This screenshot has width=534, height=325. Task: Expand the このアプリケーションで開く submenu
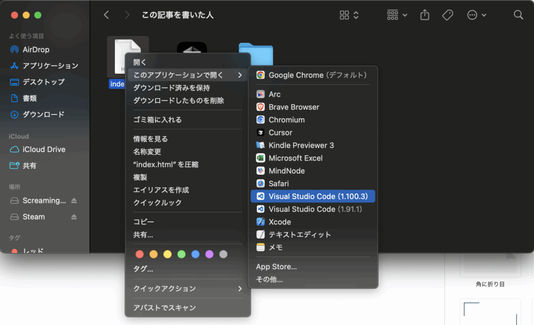pyautogui.click(x=188, y=75)
